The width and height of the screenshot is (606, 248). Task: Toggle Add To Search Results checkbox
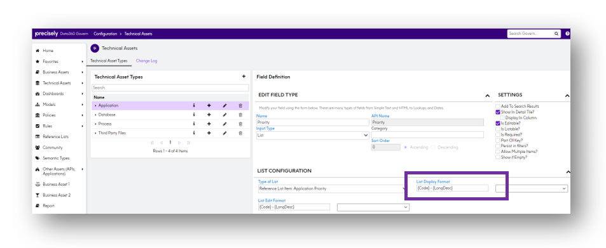coord(498,106)
